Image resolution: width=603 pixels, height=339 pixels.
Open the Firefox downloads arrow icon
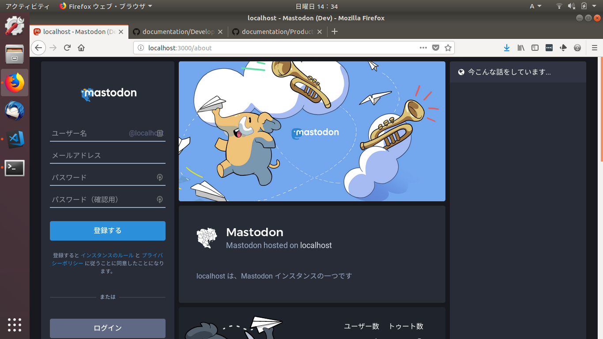(507, 48)
